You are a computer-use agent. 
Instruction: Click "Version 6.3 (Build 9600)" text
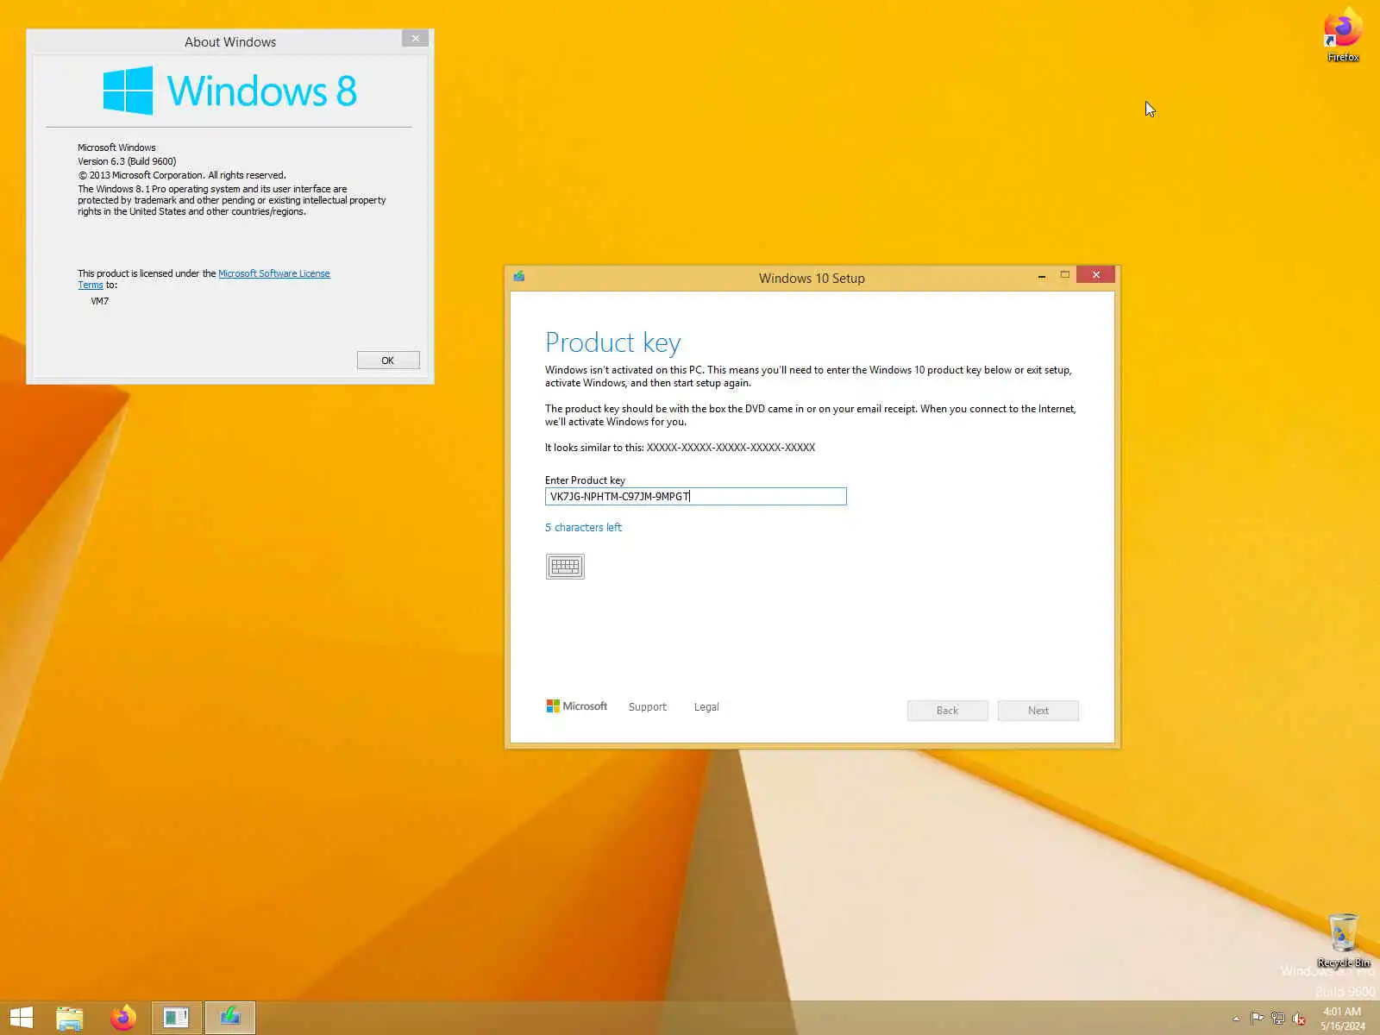pyautogui.click(x=127, y=161)
